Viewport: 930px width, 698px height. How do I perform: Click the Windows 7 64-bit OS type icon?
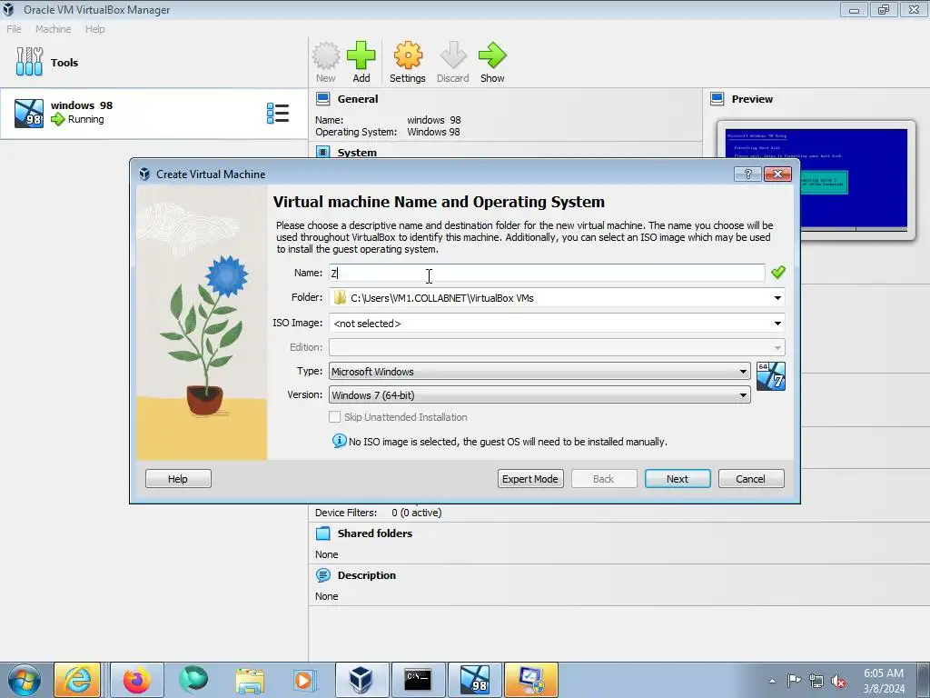(771, 376)
